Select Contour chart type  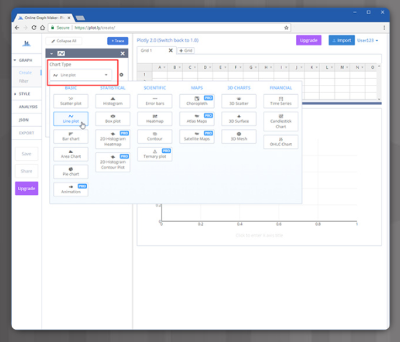coord(154,136)
